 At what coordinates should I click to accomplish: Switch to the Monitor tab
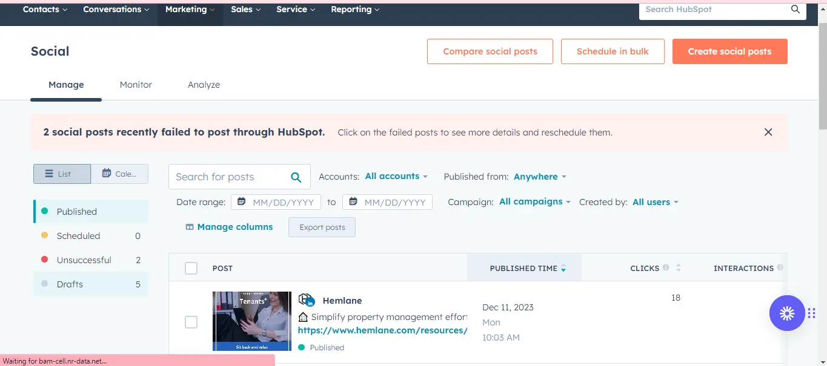pos(136,85)
